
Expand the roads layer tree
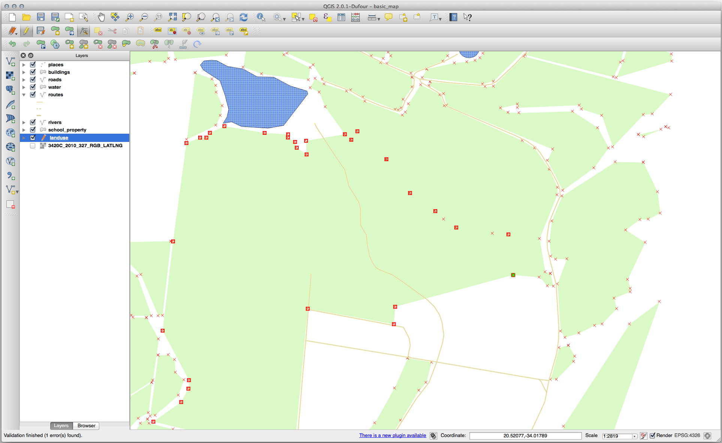24,80
